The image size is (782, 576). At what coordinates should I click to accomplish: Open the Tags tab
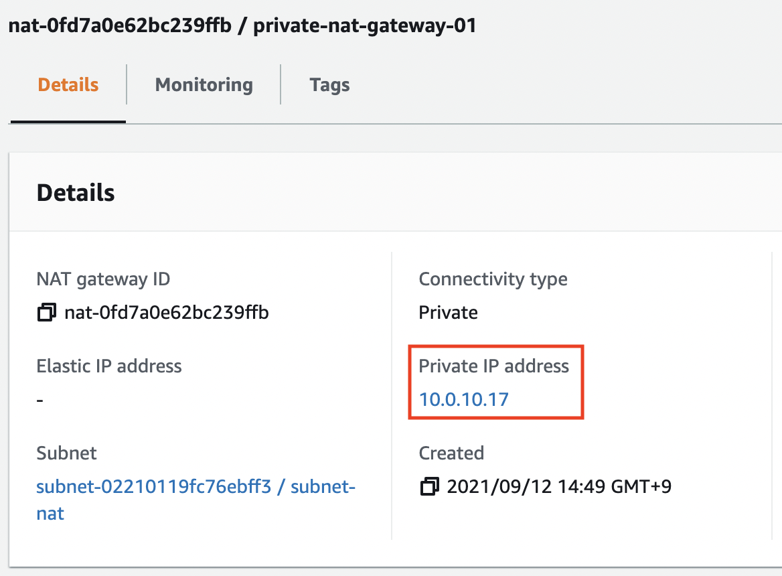coord(329,84)
